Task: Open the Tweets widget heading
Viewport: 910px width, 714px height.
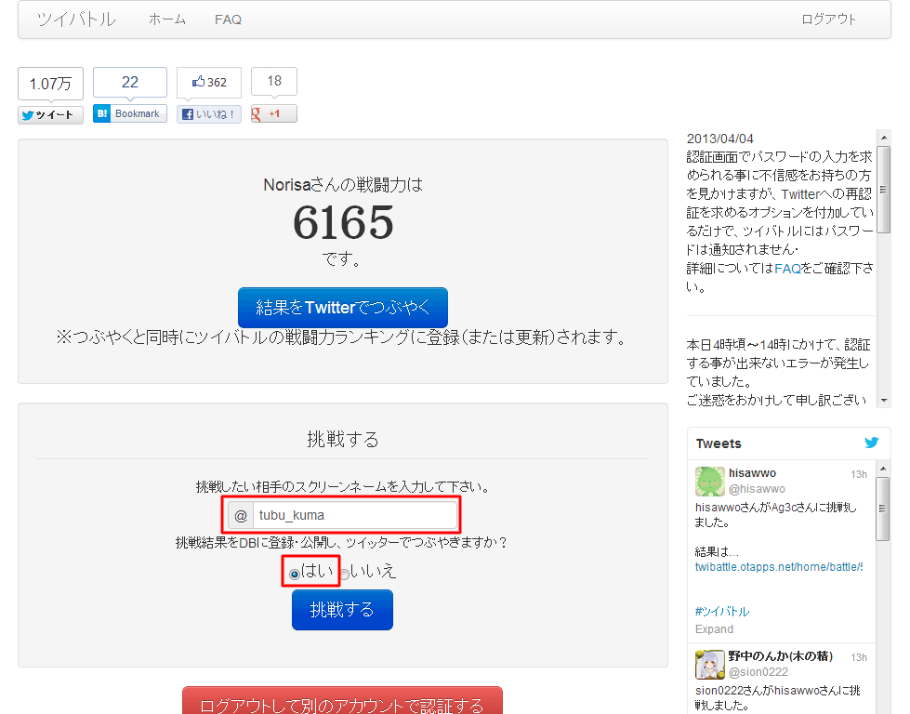Action: (x=719, y=443)
